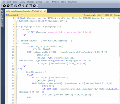Click the overlapping windows toolbar icon
Screen dimensions: 120x104
pyautogui.click(x=19, y=6)
